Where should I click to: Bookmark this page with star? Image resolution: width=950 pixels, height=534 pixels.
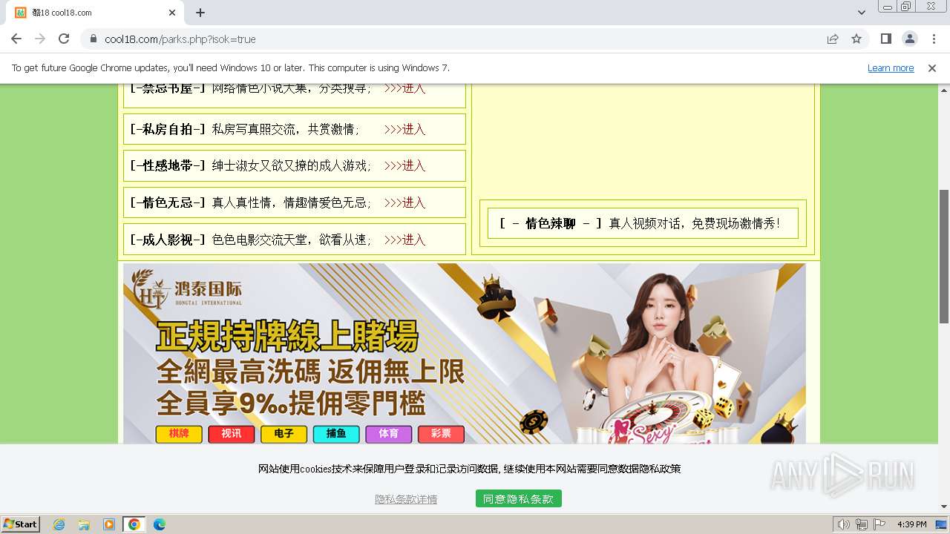(856, 39)
